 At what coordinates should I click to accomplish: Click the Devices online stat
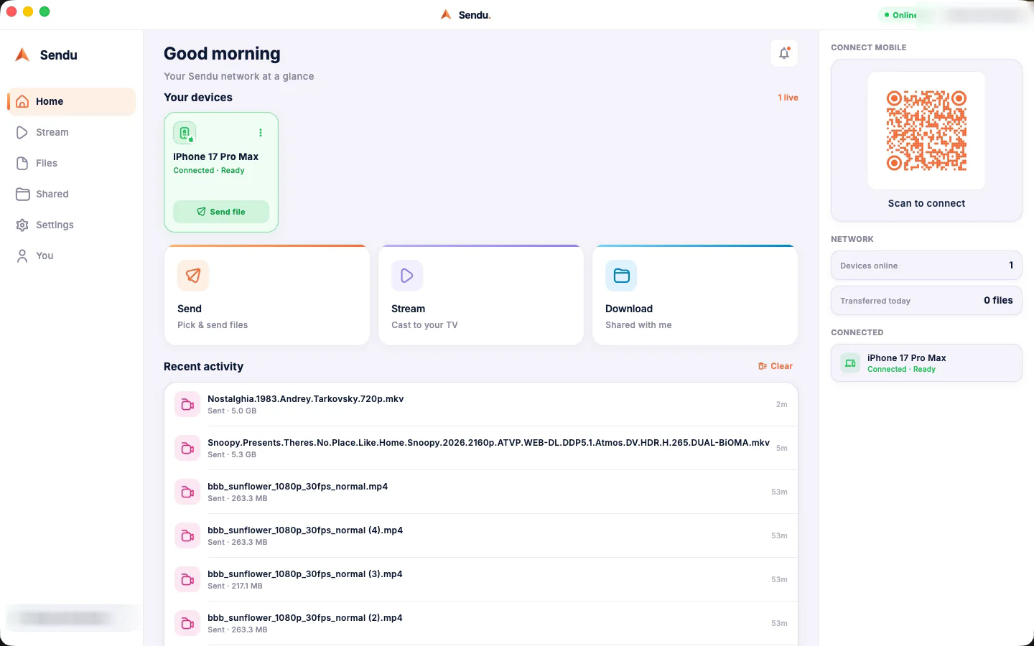tap(926, 266)
